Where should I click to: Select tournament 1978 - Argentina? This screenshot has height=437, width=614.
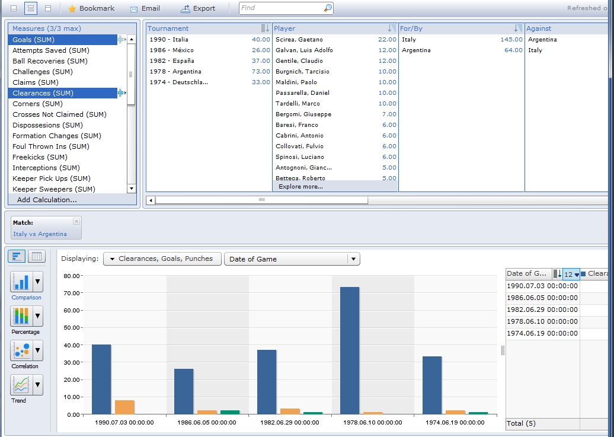click(x=209, y=72)
